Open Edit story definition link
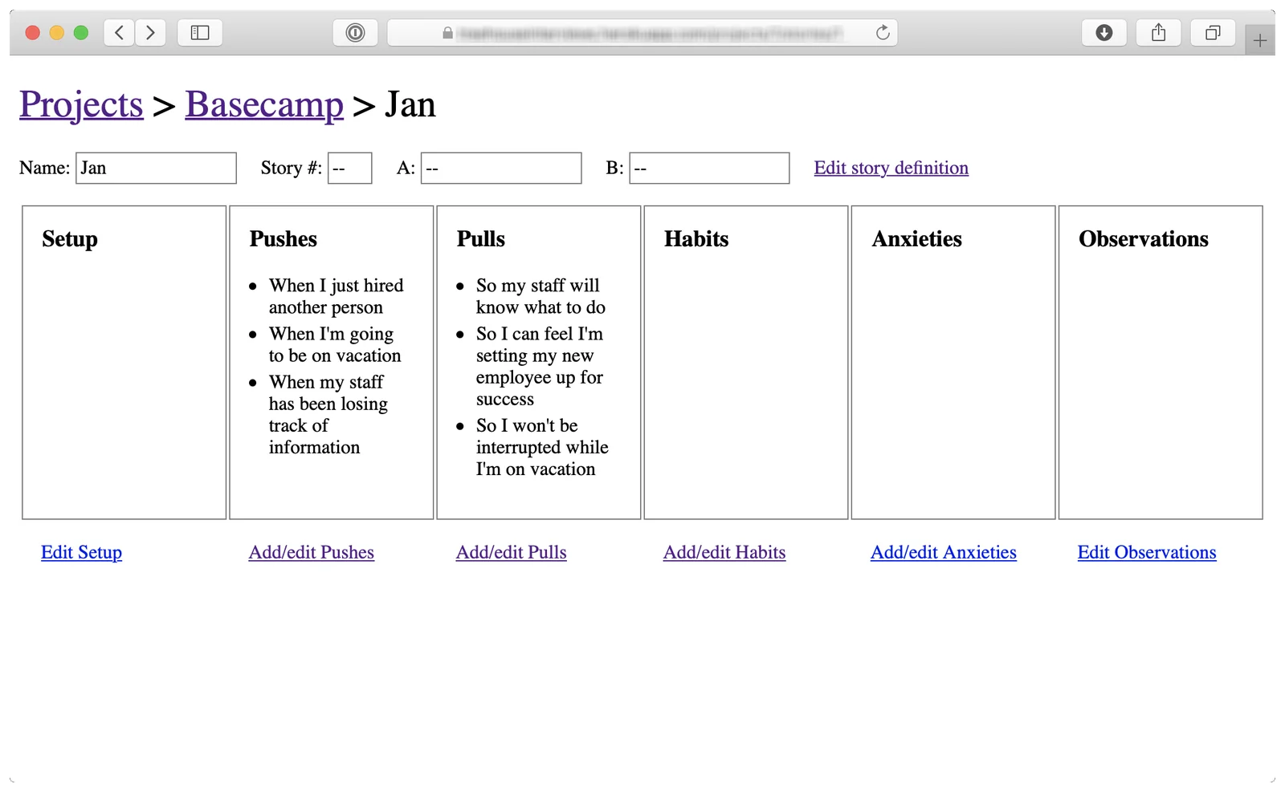The image size is (1285, 792). point(891,168)
